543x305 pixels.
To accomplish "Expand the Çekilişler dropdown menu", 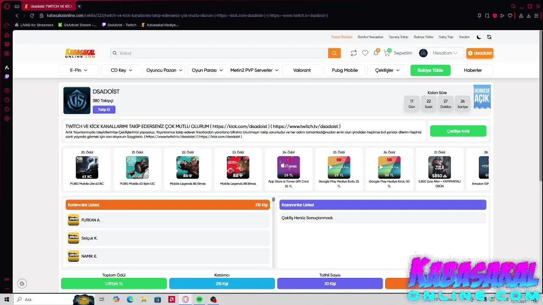I will point(387,70).
